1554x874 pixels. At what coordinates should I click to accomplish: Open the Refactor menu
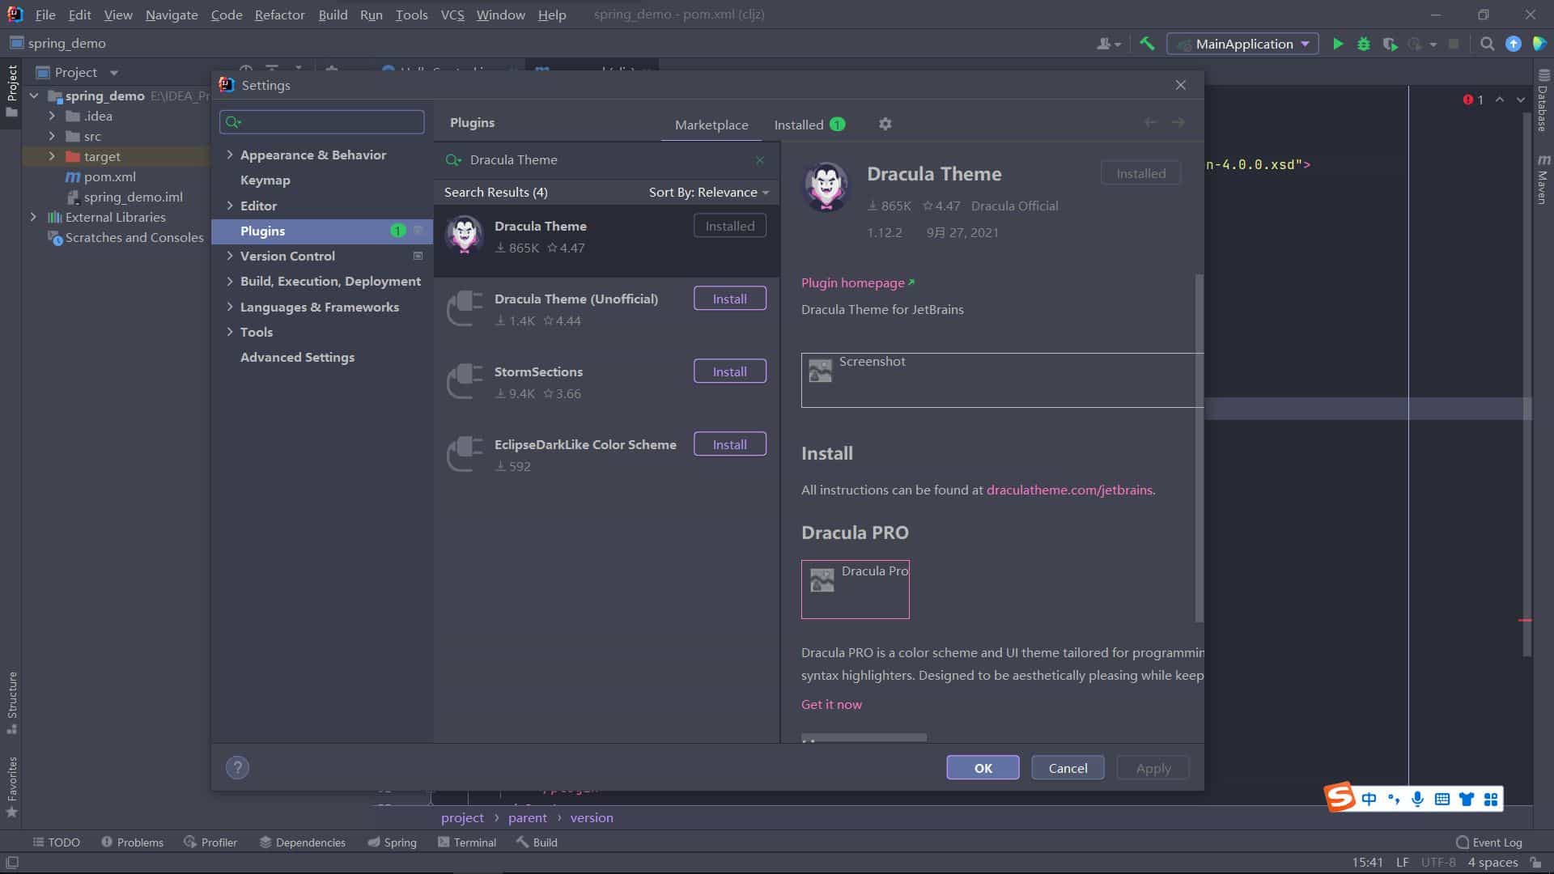(x=279, y=15)
